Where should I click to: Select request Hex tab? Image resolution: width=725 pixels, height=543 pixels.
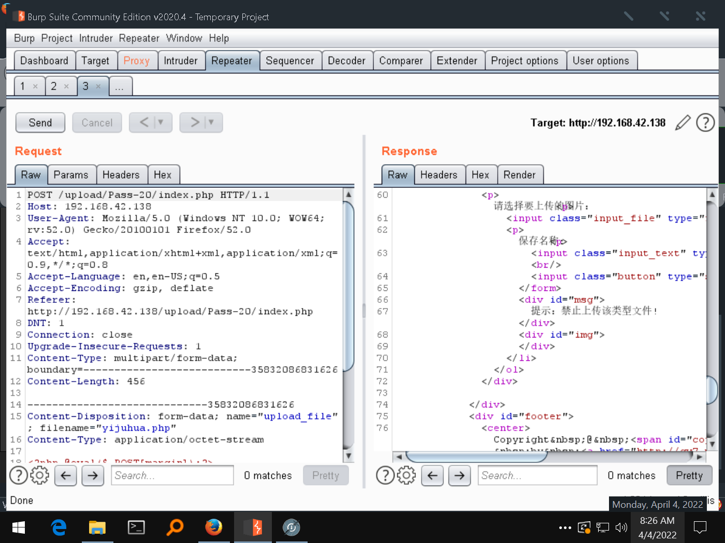click(x=163, y=175)
